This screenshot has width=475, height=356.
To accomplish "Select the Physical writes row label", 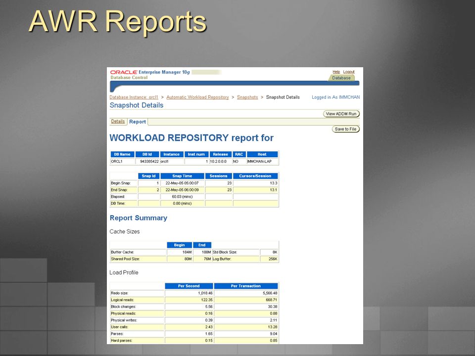I will click(124, 320).
